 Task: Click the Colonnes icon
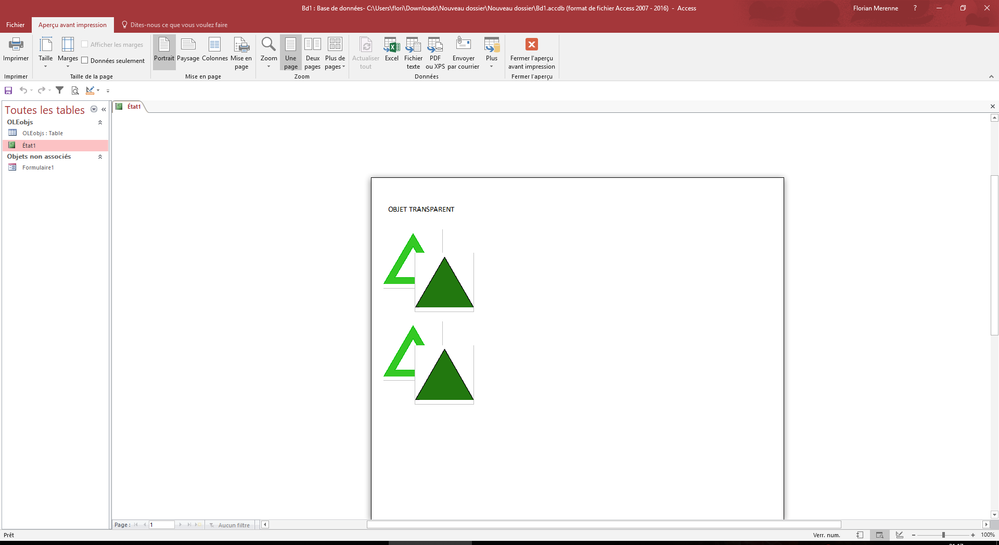tap(215, 50)
